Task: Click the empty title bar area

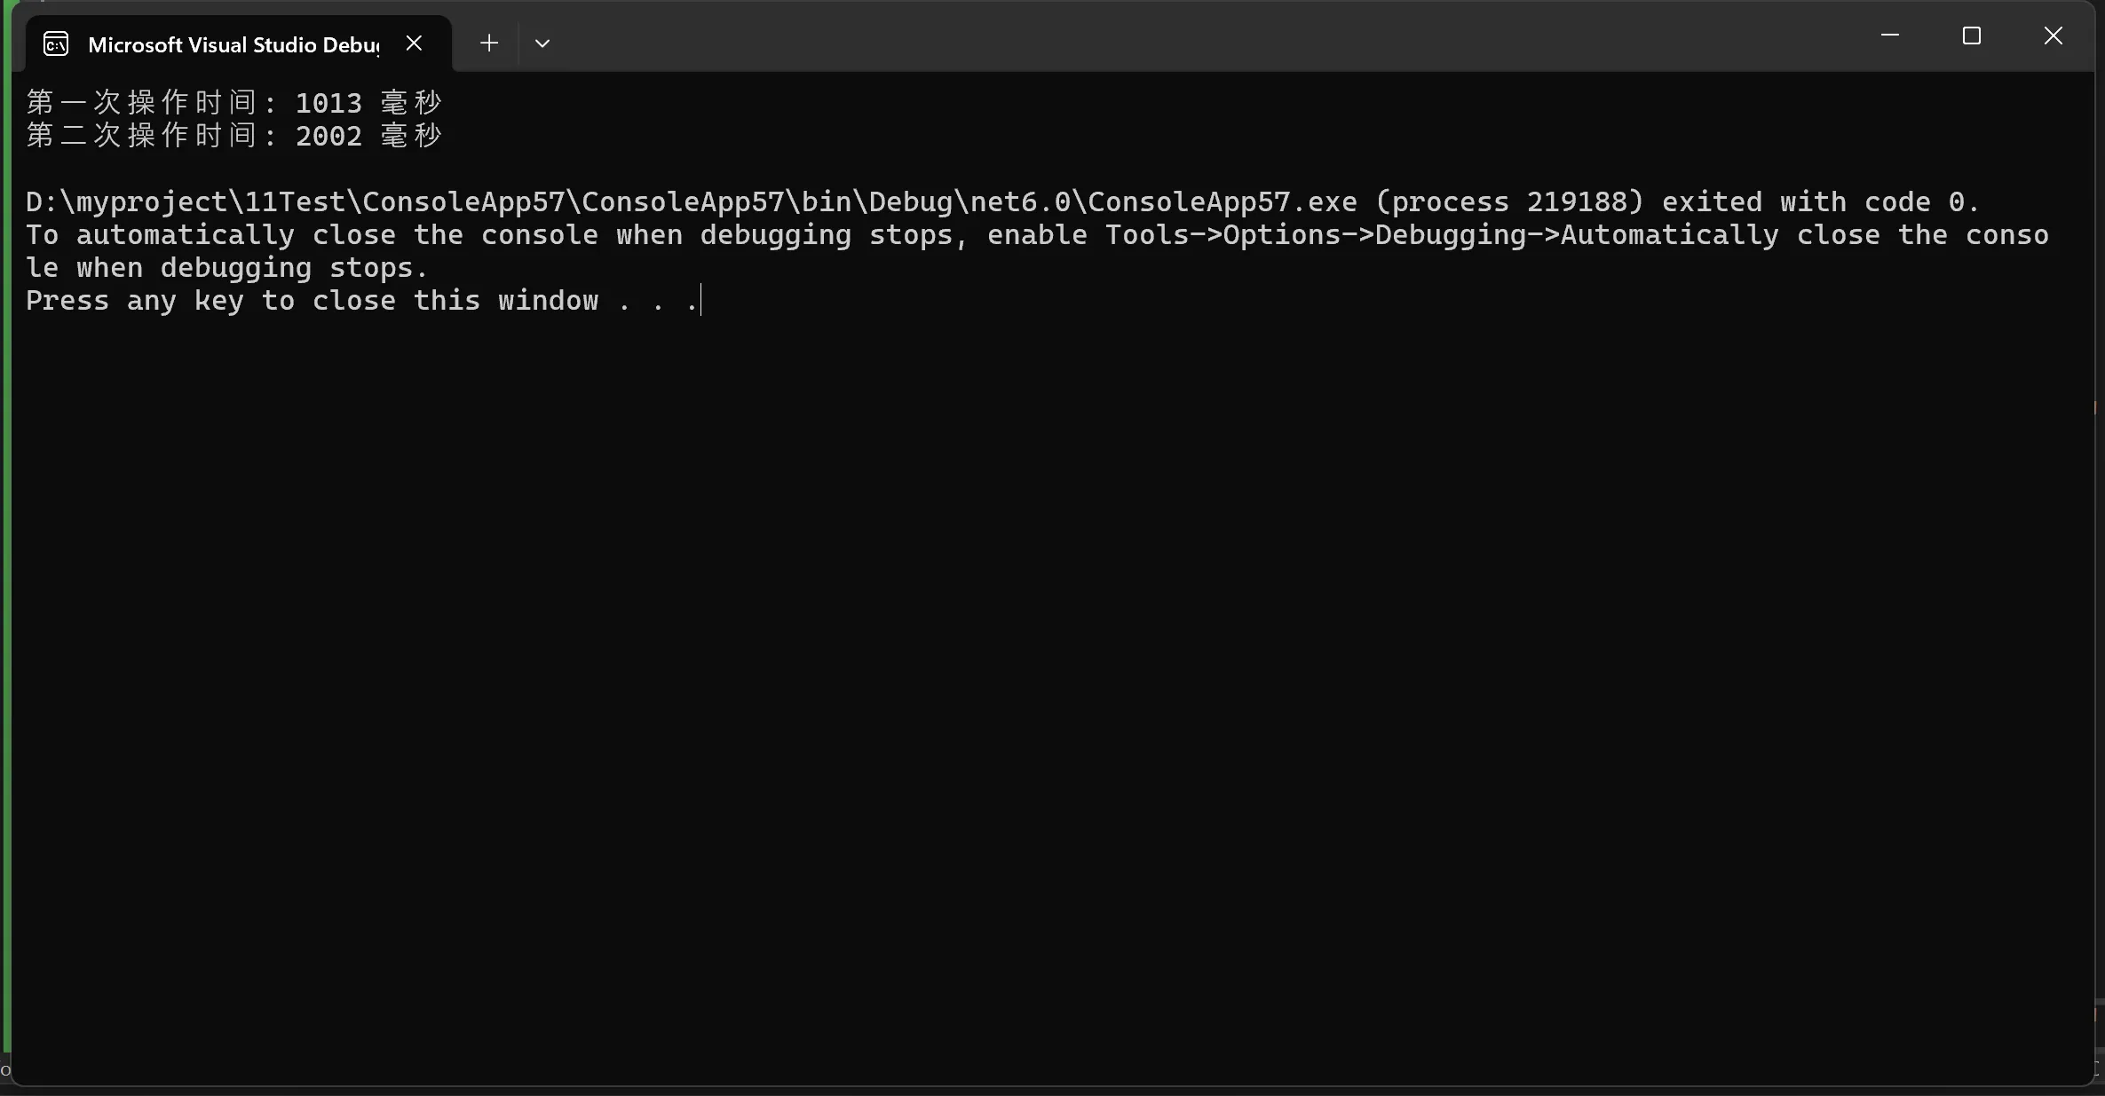Action: click(x=1199, y=35)
